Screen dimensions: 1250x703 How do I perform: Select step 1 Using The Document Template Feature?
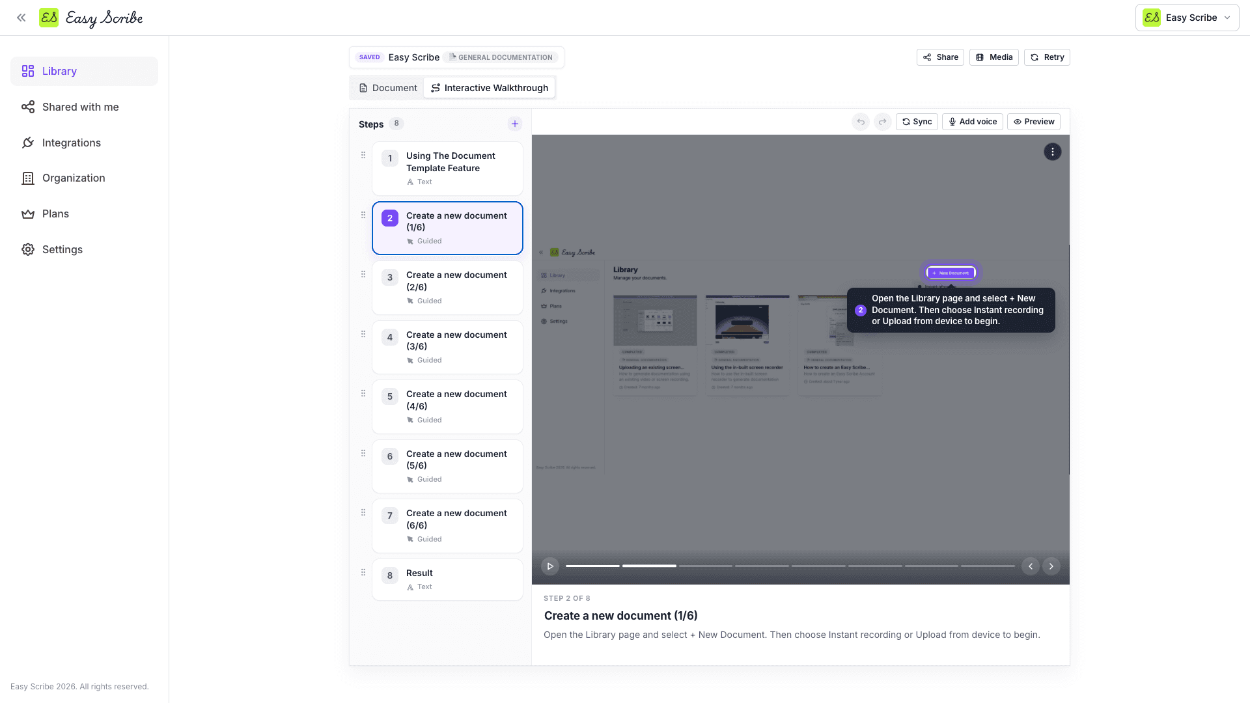pos(447,169)
